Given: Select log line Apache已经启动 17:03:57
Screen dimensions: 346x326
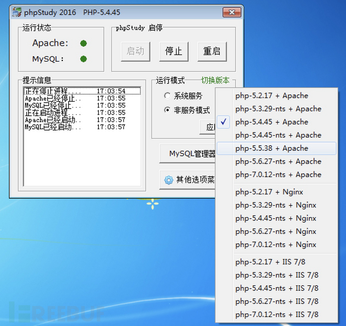Looking at the screenshot, I should coord(82,120).
